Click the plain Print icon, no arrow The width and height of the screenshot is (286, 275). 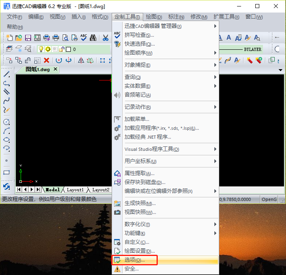click(56, 38)
